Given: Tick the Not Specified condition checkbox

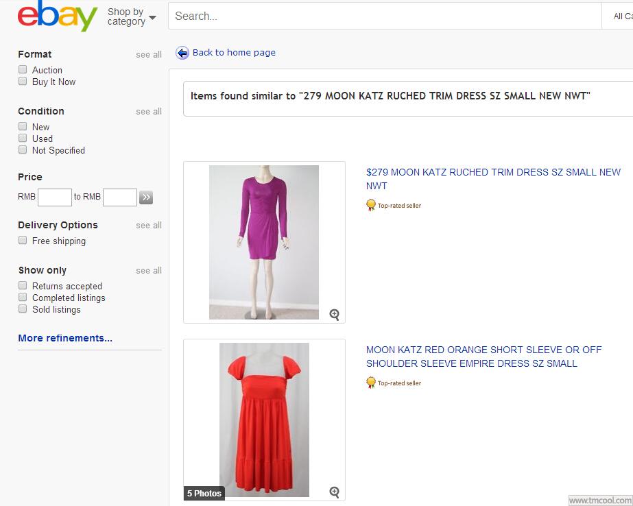Looking at the screenshot, I should [23, 149].
